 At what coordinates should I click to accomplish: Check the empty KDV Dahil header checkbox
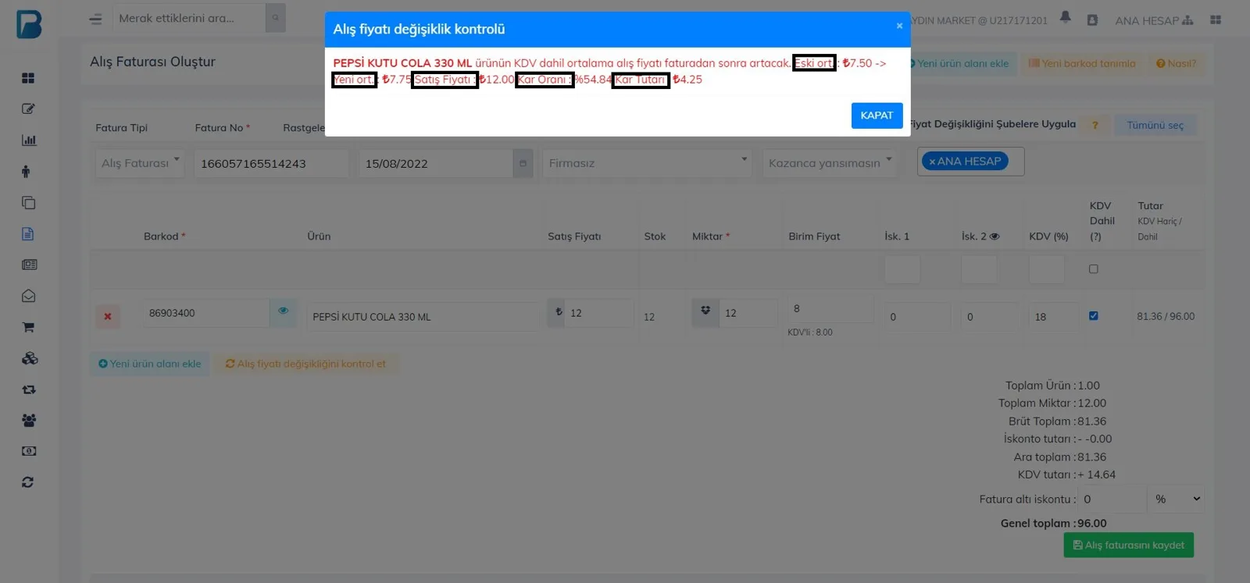pyautogui.click(x=1094, y=269)
